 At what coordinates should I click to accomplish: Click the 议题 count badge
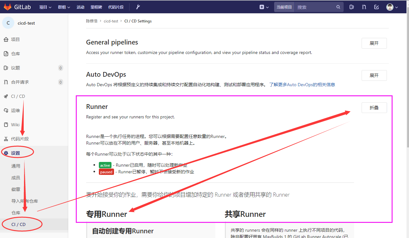(x=61, y=68)
